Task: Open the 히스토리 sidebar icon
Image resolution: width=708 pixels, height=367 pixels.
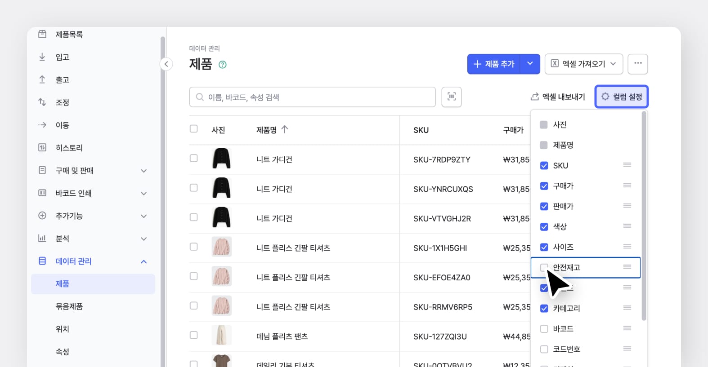Action: [42, 147]
